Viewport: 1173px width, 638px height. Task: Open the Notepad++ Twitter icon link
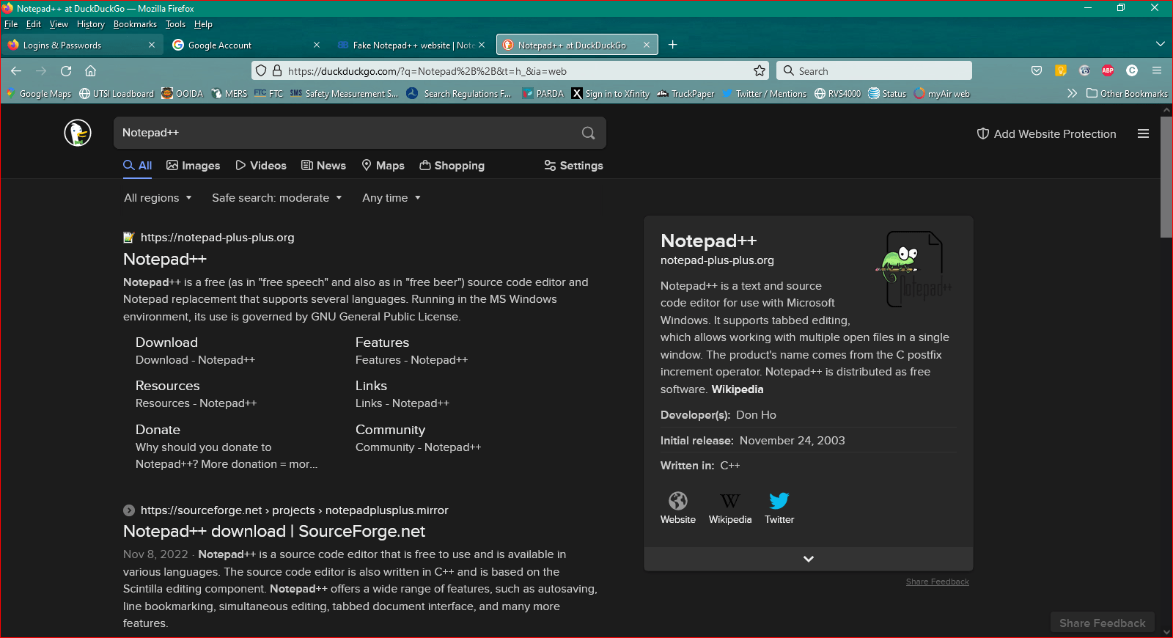click(779, 508)
